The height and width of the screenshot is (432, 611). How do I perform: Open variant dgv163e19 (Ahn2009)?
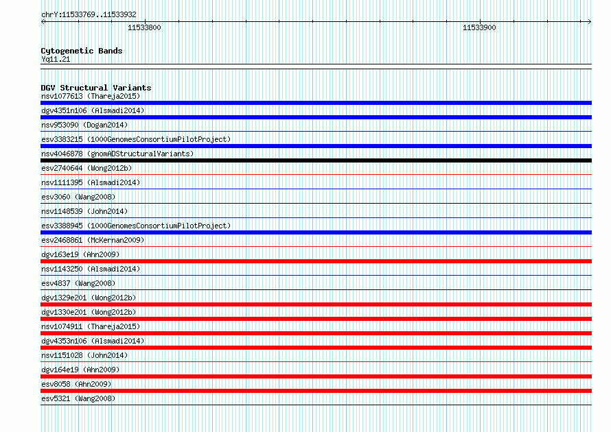(80, 254)
